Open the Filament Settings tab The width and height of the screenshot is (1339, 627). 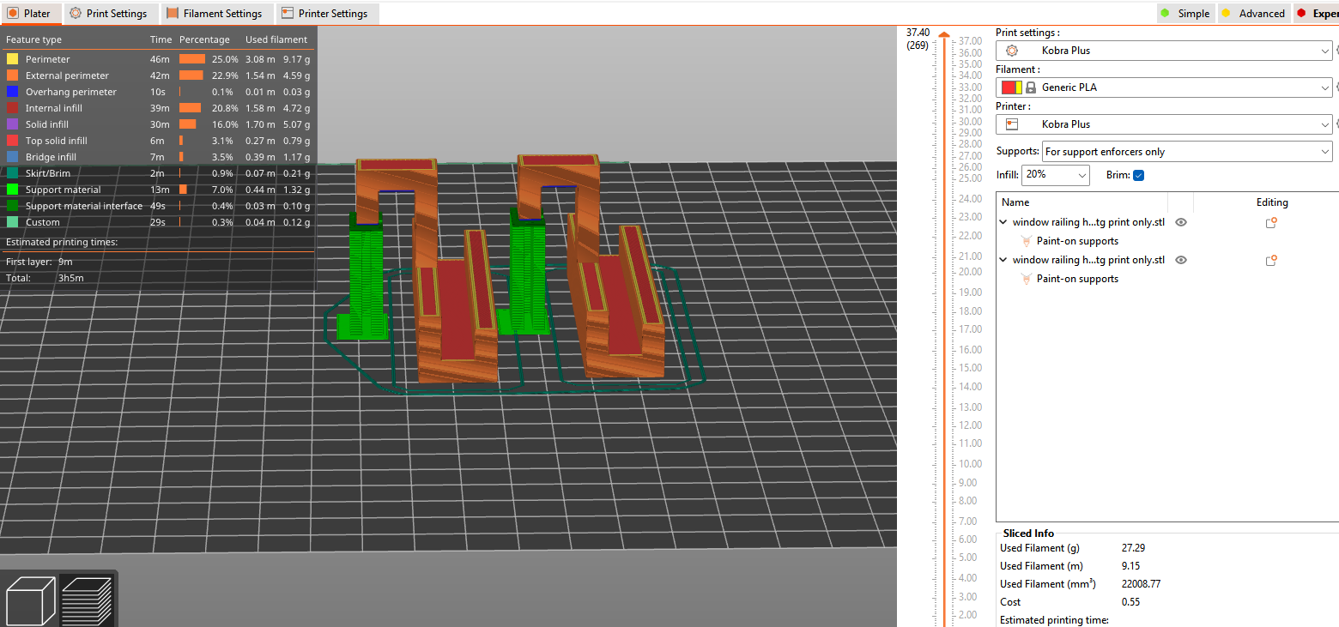point(217,13)
